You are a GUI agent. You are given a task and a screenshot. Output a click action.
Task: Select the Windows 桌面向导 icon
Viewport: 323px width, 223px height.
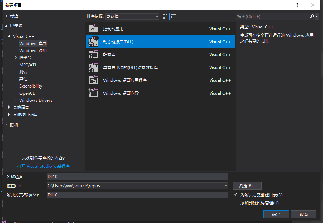coord(93,93)
